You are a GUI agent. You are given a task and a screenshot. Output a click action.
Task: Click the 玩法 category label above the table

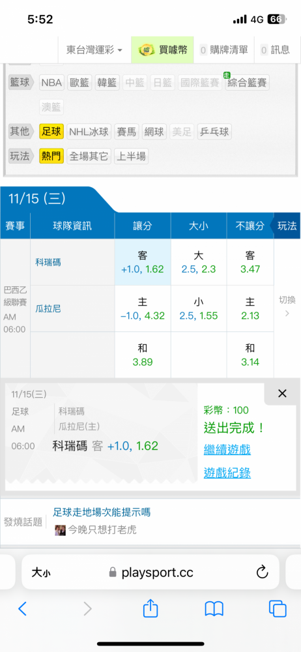click(x=20, y=156)
